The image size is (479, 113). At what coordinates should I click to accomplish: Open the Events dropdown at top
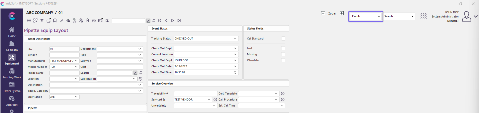366,16
